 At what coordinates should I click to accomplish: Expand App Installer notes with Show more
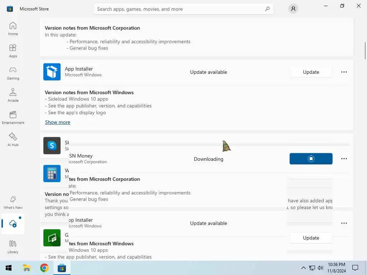tap(58, 122)
